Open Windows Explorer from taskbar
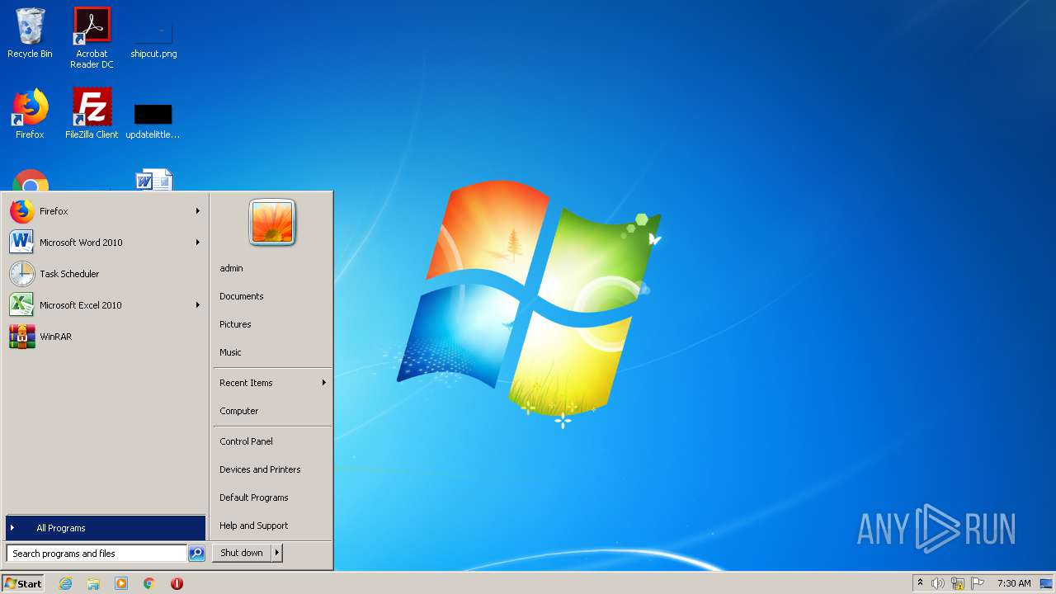This screenshot has width=1056, height=594. click(93, 583)
